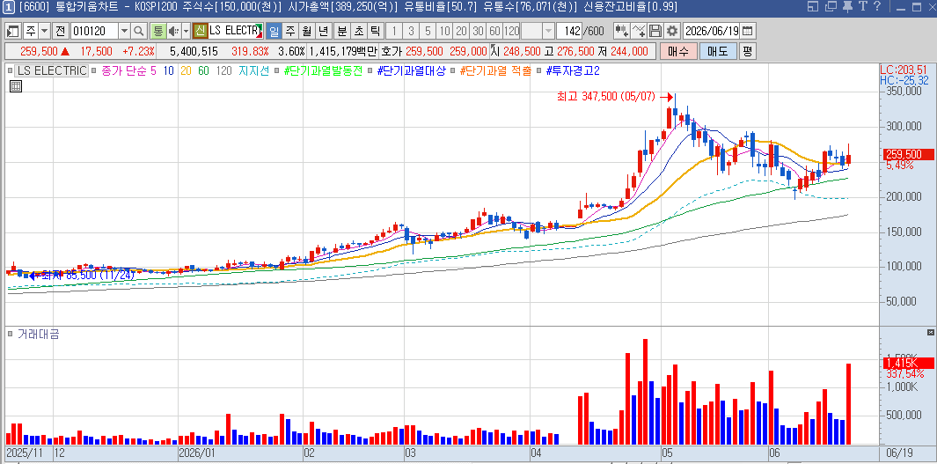Image resolution: width=937 pixels, height=464 pixels.
Task: Select interval 10 button
Action: click(x=444, y=31)
